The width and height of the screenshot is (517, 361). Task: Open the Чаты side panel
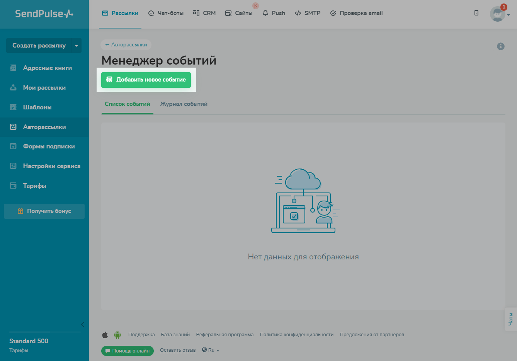tap(510, 319)
